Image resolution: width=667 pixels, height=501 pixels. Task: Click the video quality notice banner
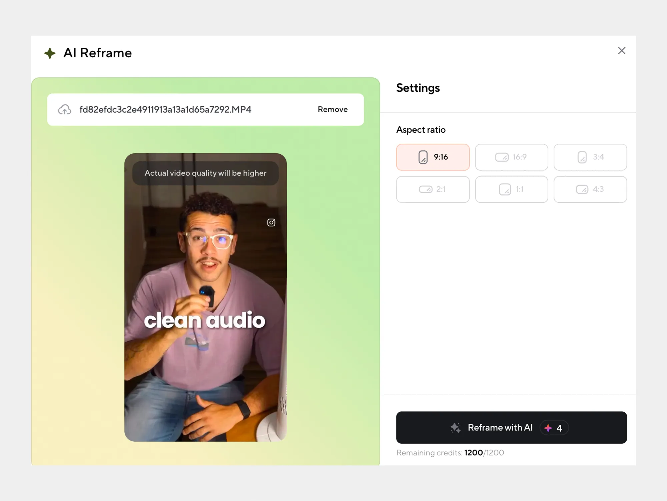click(205, 173)
